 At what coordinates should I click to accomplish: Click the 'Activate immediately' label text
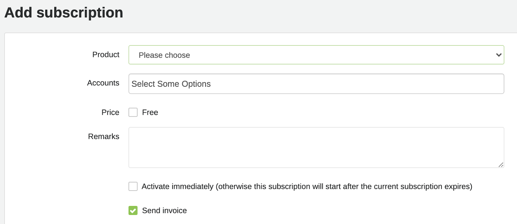(x=177, y=187)
